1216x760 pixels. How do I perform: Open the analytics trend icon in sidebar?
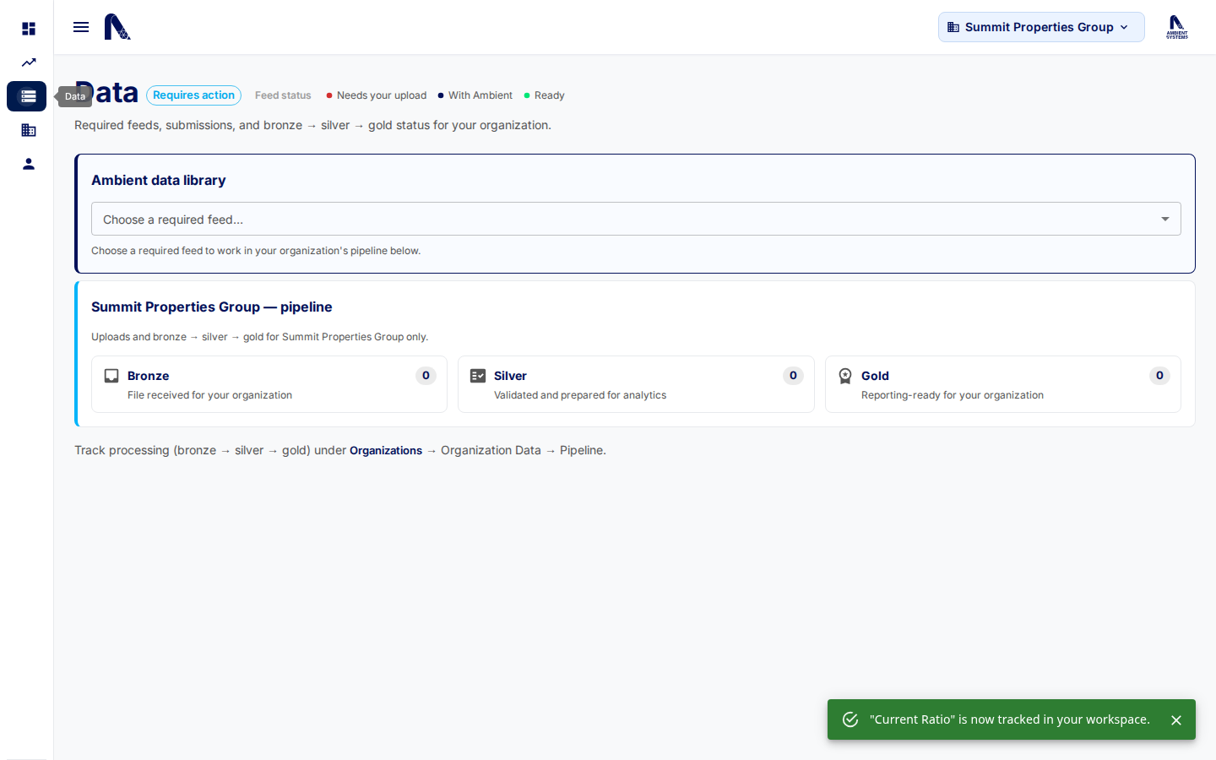[28, 62]
